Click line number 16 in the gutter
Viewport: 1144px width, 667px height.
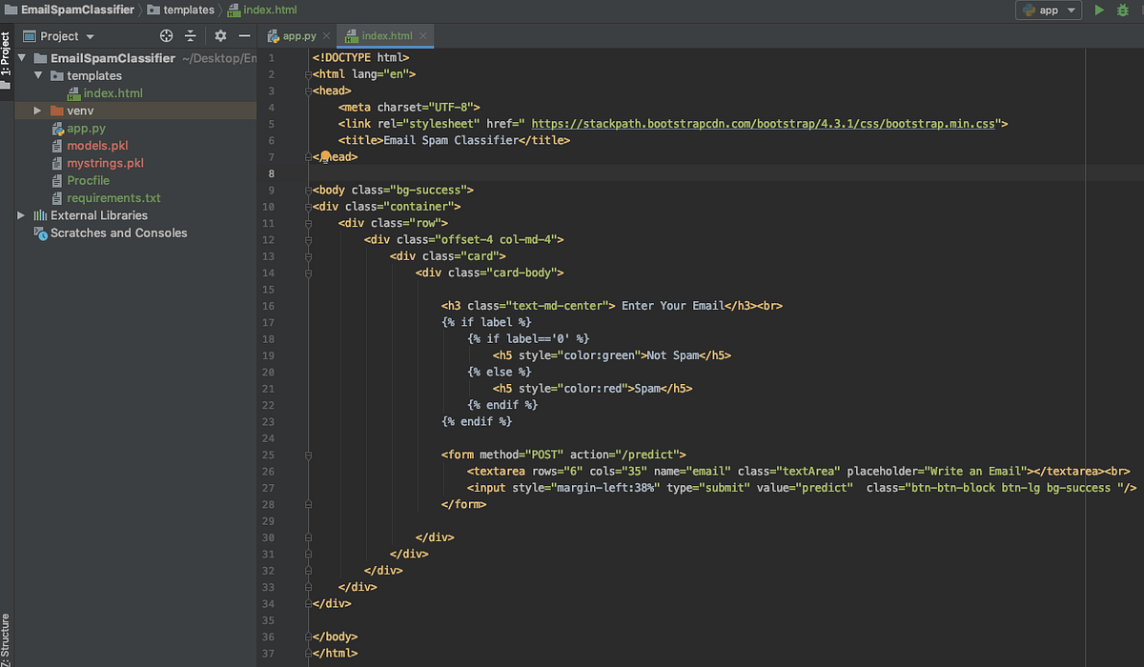click(x=268, y=305)
